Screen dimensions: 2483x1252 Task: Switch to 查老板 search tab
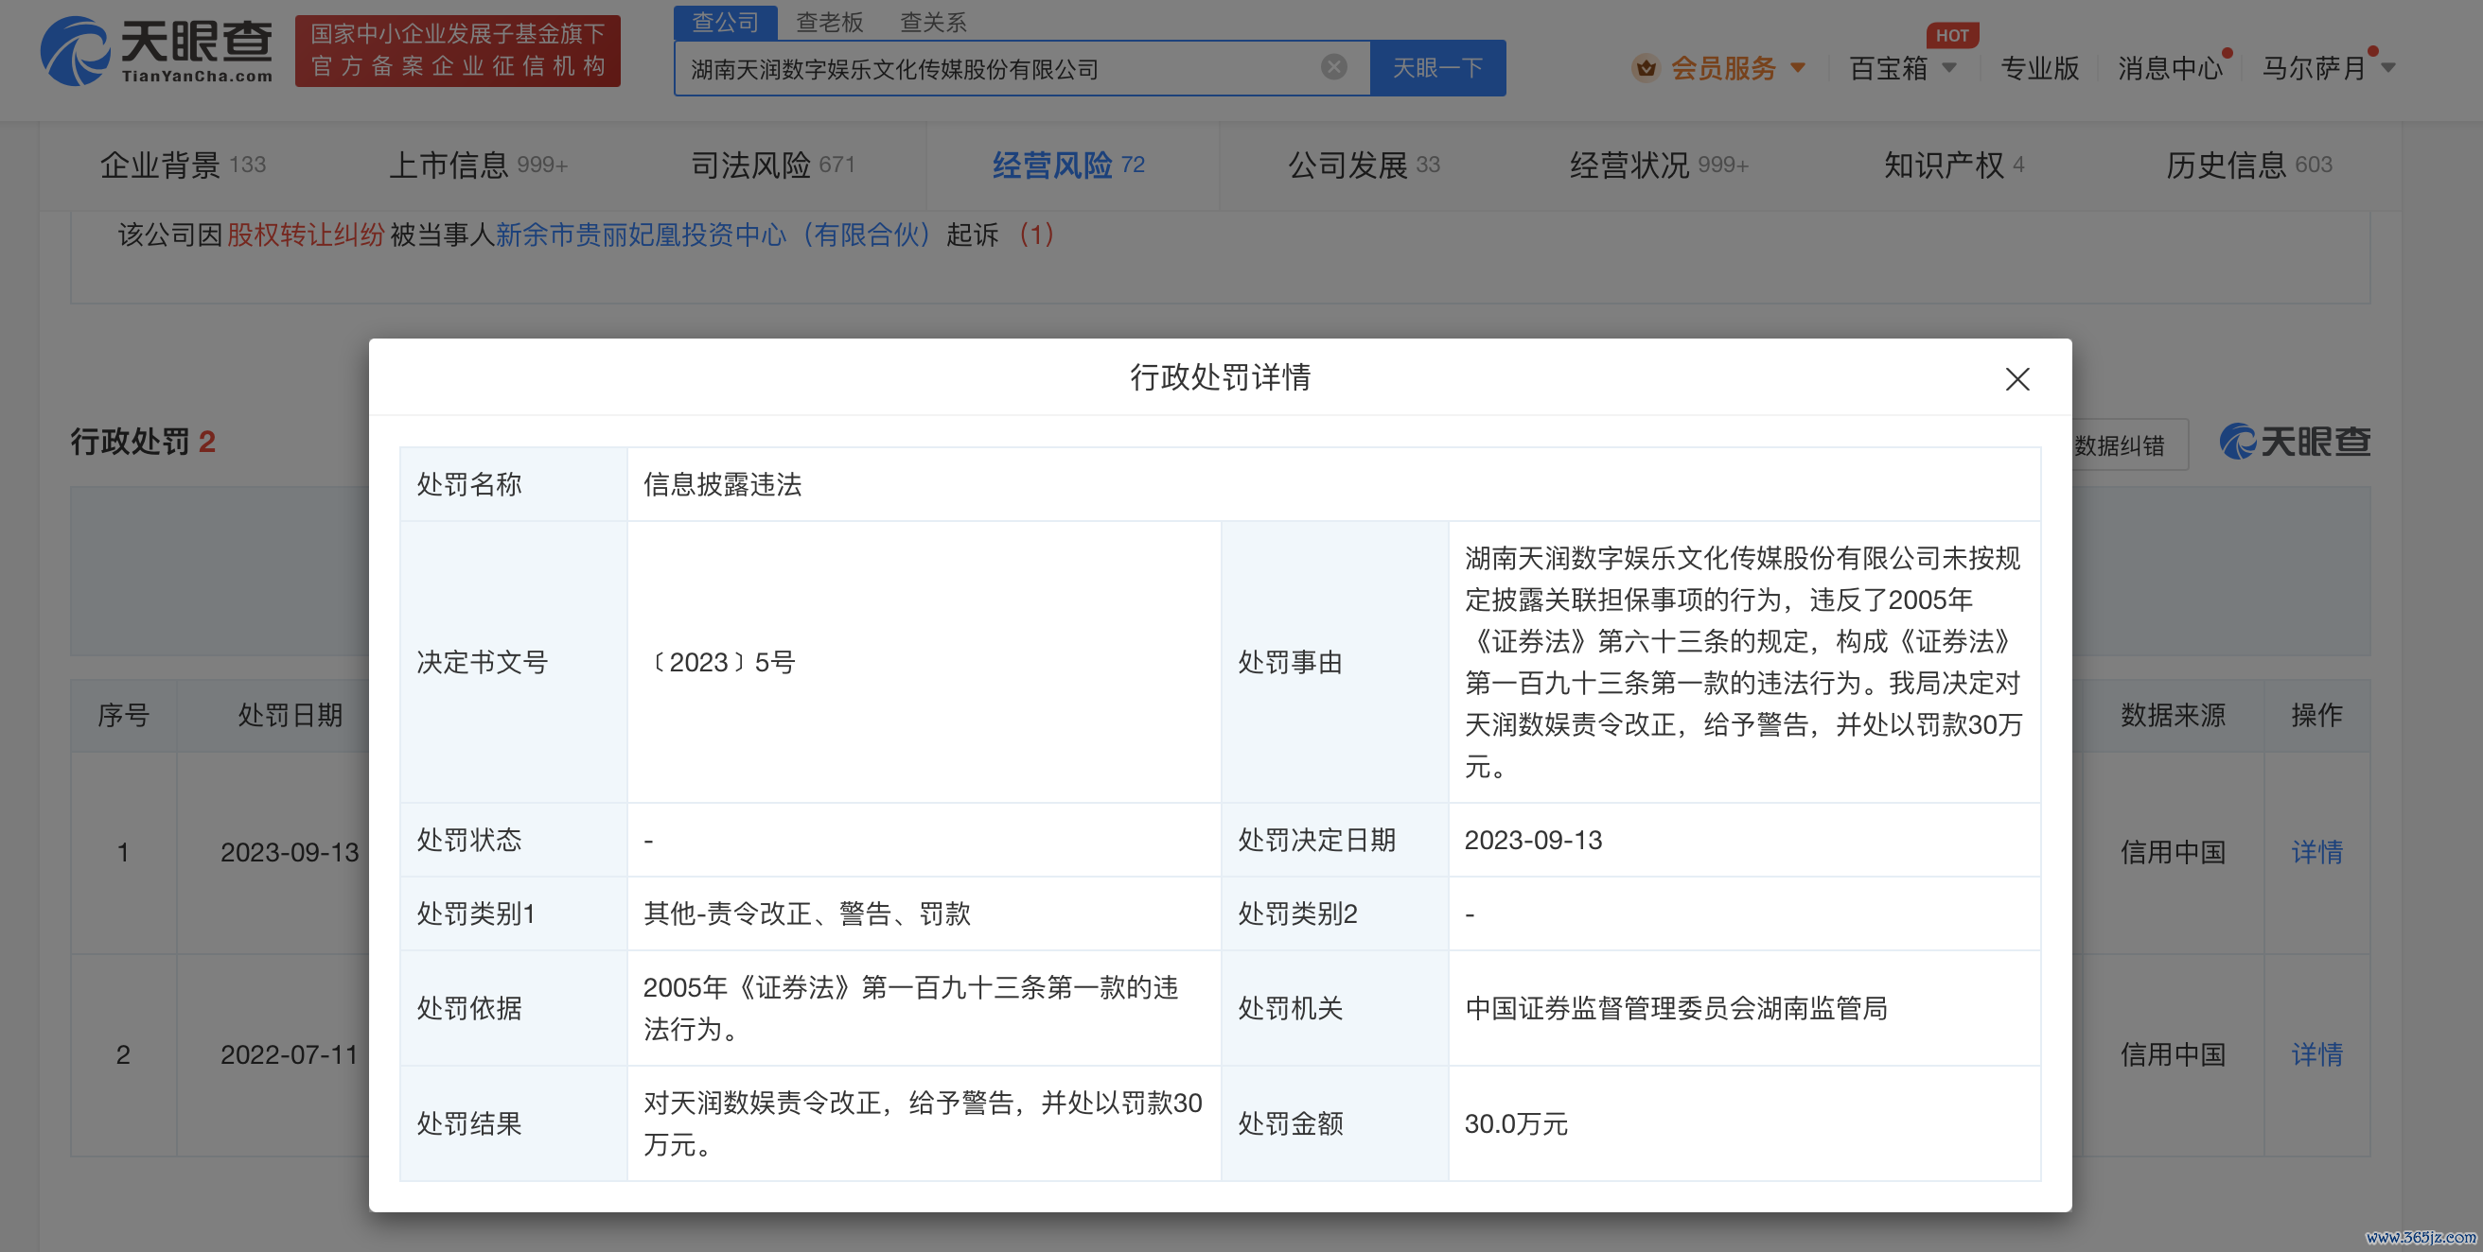(x=829, y=22)
